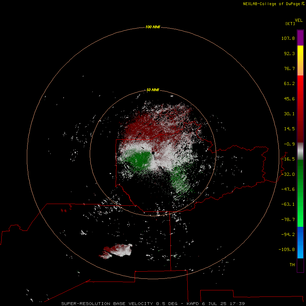This screenshot has height=306, width=306.
Task: Click the TH legend label
Action: 292,265
